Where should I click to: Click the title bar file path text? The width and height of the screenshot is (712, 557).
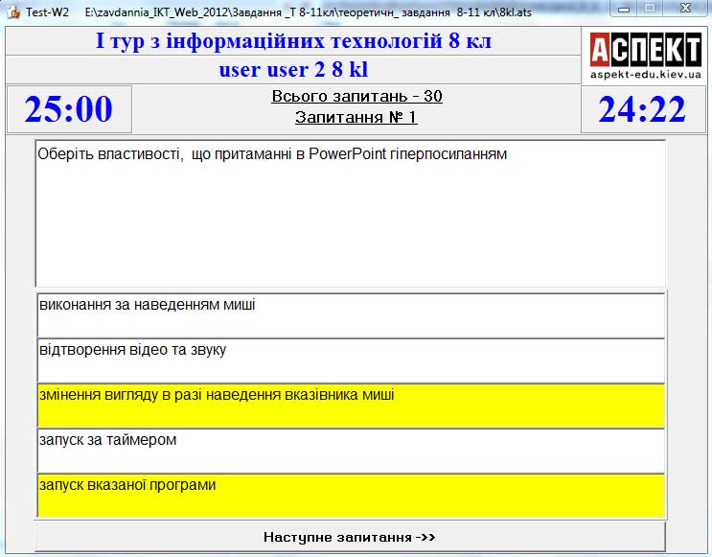click(307, 12)
